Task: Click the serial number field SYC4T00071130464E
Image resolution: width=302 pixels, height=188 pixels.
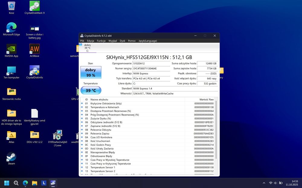Action: 151,68
